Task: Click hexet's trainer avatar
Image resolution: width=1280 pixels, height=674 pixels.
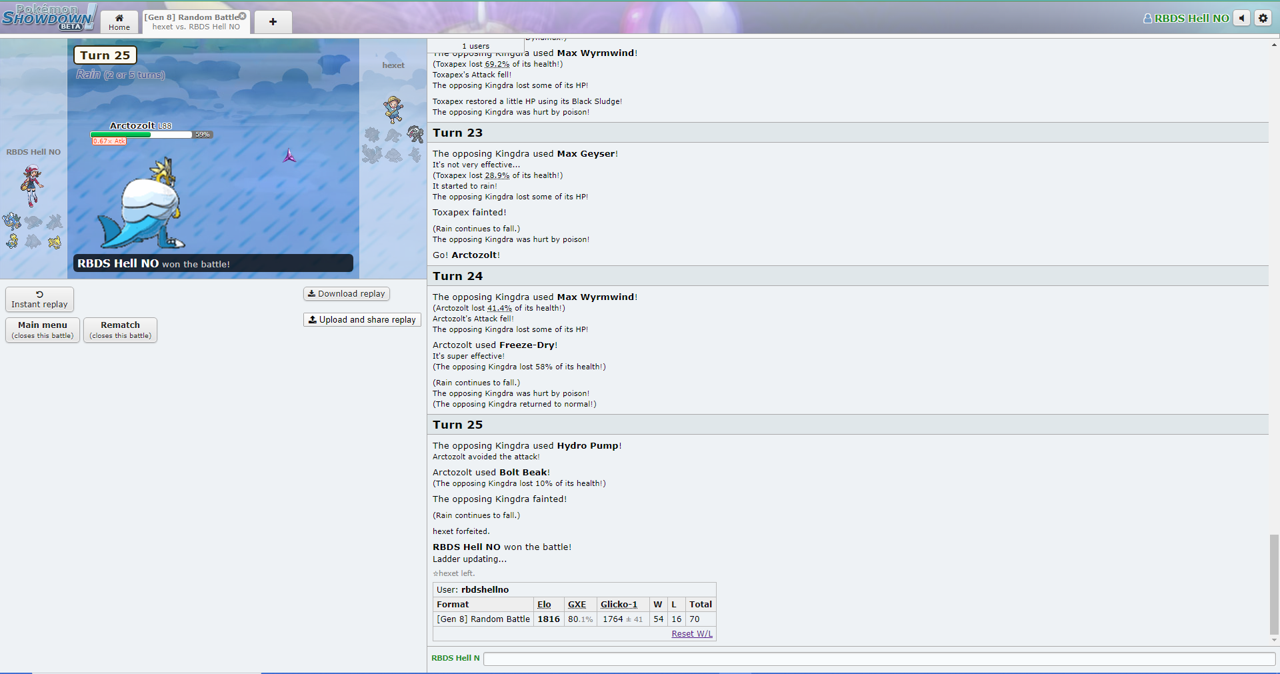Action: [x=393, y=109]
